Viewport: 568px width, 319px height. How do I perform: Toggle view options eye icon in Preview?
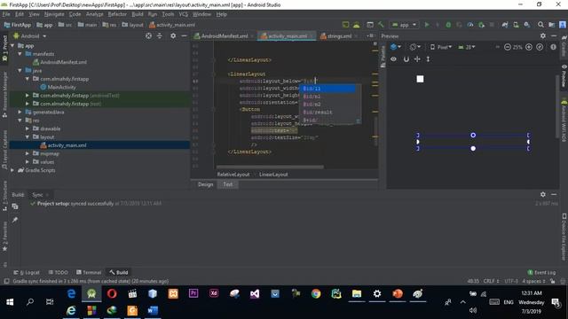[393, 59]
